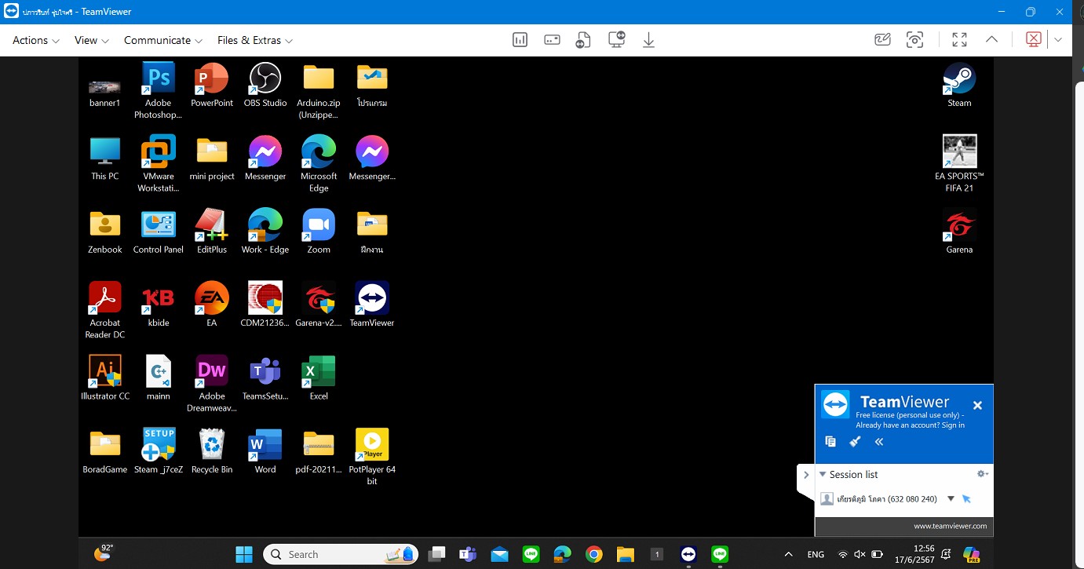Open File Explorer from the remote taskbar
This screenshot has height=569, width=1084.
point(625,554)
